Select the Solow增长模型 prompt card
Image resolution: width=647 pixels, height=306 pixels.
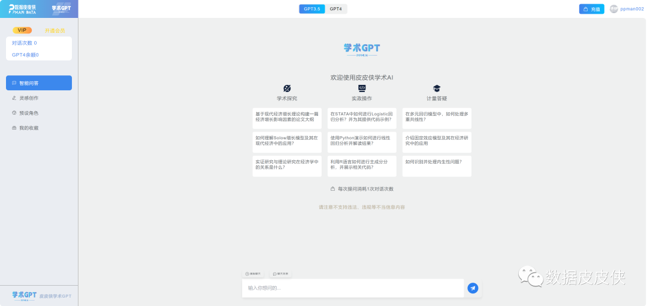point(287,142)
